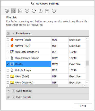
Task: Open the Add File Type toolbar icon
Action: [20, 11]
